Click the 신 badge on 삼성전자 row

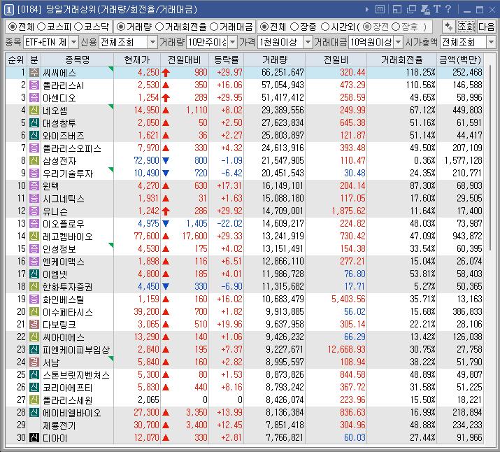click(x=34, y=160)
